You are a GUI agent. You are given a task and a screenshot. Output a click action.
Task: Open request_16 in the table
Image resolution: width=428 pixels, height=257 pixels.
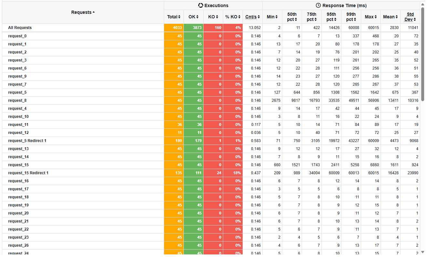click(18, 181)
